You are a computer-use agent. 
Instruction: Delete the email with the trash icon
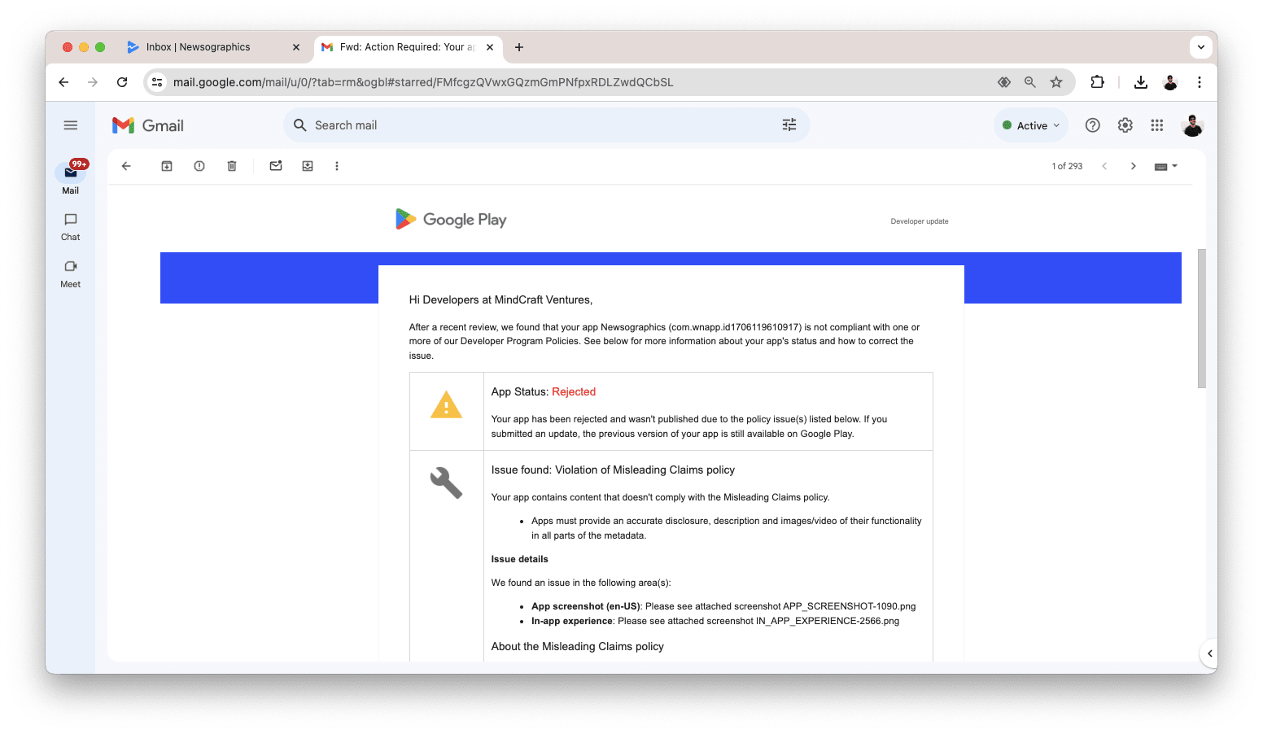tap(232, 166)
